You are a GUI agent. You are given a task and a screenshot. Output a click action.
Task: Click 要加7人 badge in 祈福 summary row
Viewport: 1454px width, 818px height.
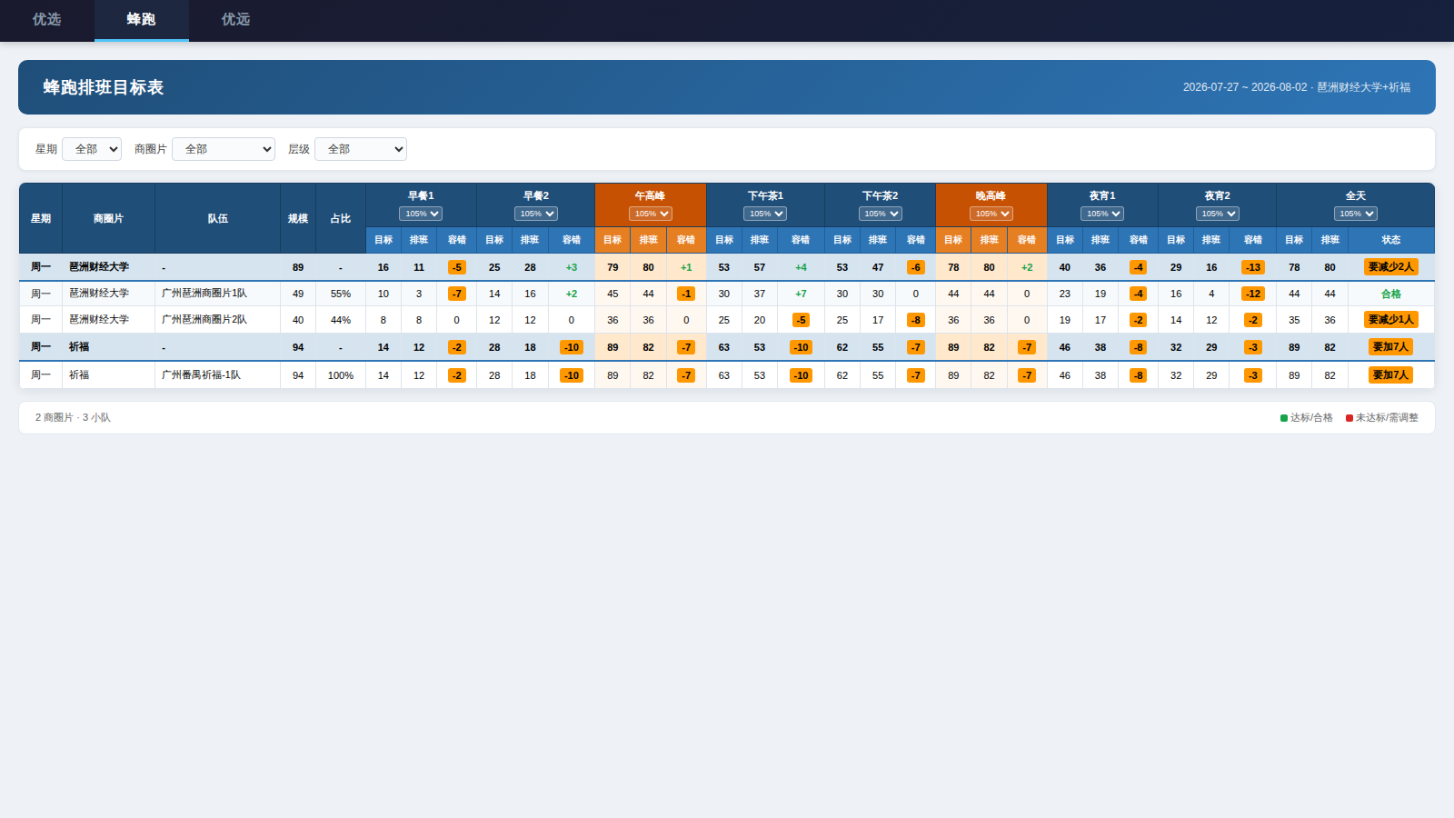point(1391,347)
